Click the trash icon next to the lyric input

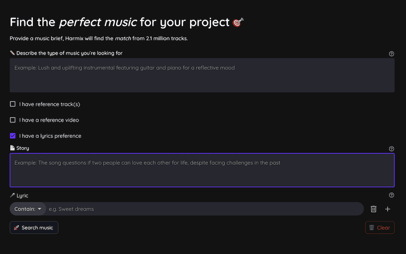pyautogui.click(x=374, y=209)
